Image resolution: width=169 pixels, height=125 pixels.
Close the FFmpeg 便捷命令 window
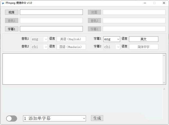pyautogui.click(x=164, y=3)
